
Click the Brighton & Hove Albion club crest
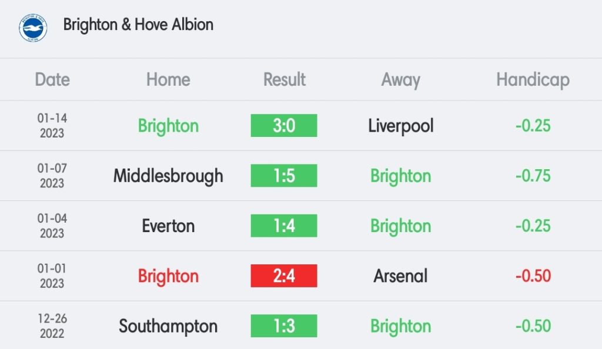pos(33,28)
